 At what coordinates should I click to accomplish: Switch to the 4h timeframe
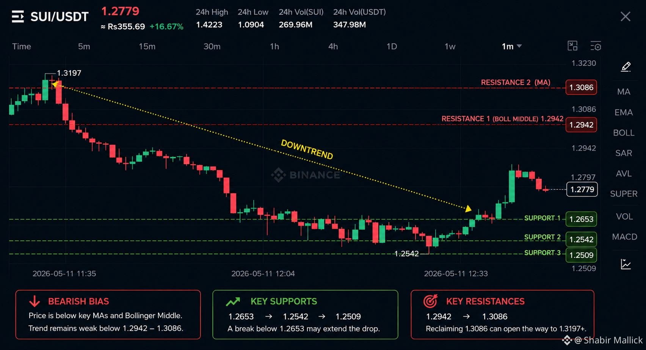(333, 46)
